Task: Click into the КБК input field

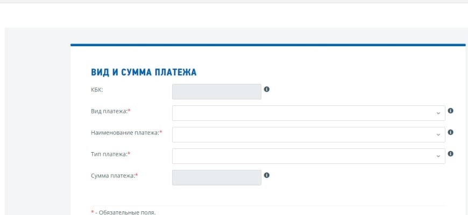Action: pos(216,91)
